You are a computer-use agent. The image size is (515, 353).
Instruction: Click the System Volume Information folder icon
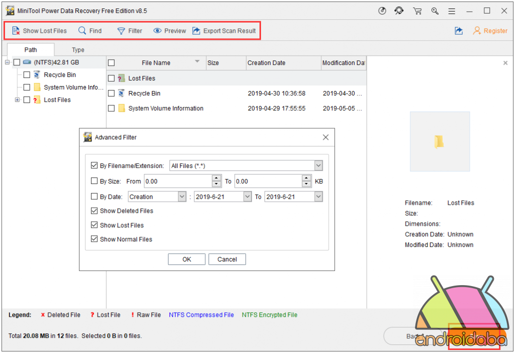122,108
